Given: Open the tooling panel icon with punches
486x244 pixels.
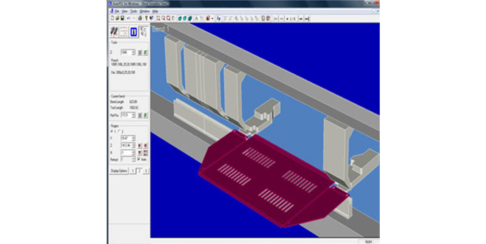Looking at the screenshot, I should tap(114, 32).
